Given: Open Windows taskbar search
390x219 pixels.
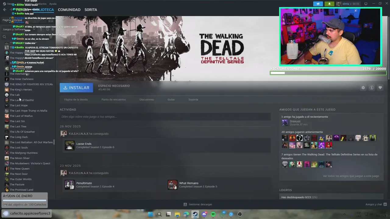Looking at the screenshot, I should point(159,214).
